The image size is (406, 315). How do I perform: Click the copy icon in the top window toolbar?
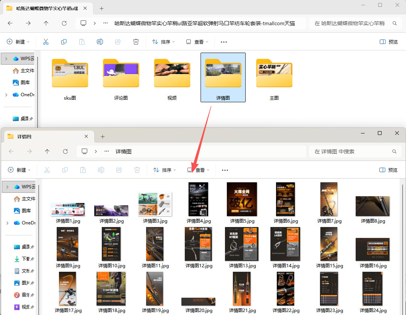tap(64, 42)
